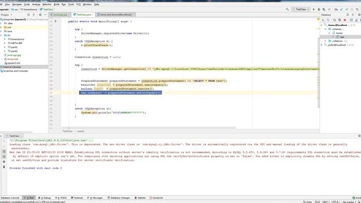Expand the pack1 package

click(x=5, y=47)
